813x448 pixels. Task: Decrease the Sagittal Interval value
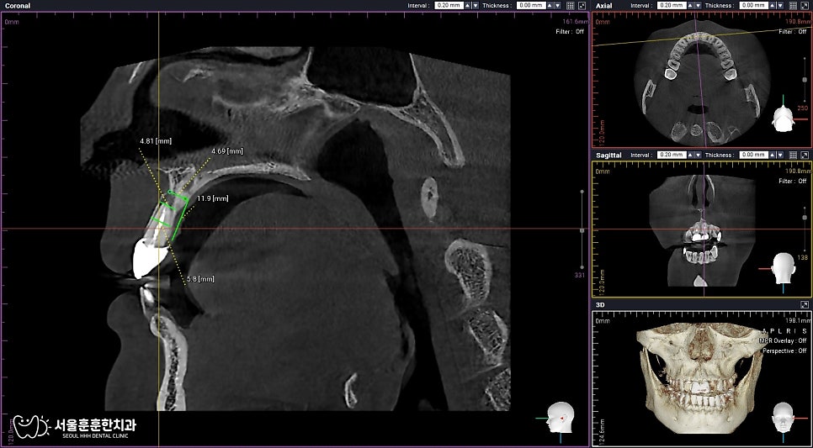tap(698, 155)
